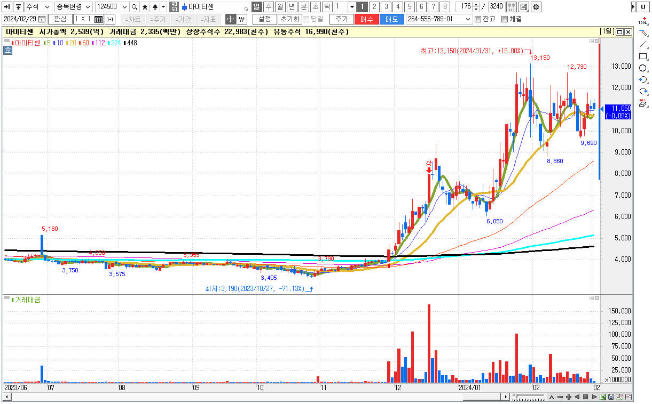Click the horizontal scrollbar left arrow
The image size is (652, 404).
[7, 397]
